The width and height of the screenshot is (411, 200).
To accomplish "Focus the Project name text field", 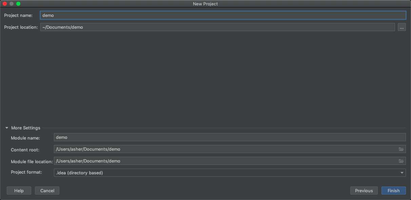I will (x=223, y=15).
